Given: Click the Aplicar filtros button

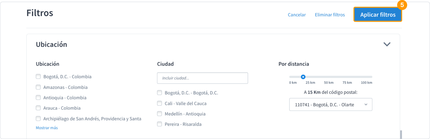Looking at the screenshot, I should (378, 15).
